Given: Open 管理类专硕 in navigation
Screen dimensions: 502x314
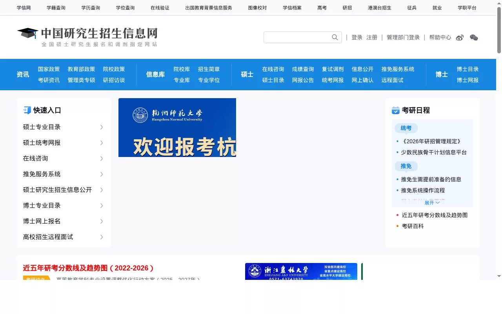Looking at the screenshot, I should pyautogui.click(x=82, y=80).
